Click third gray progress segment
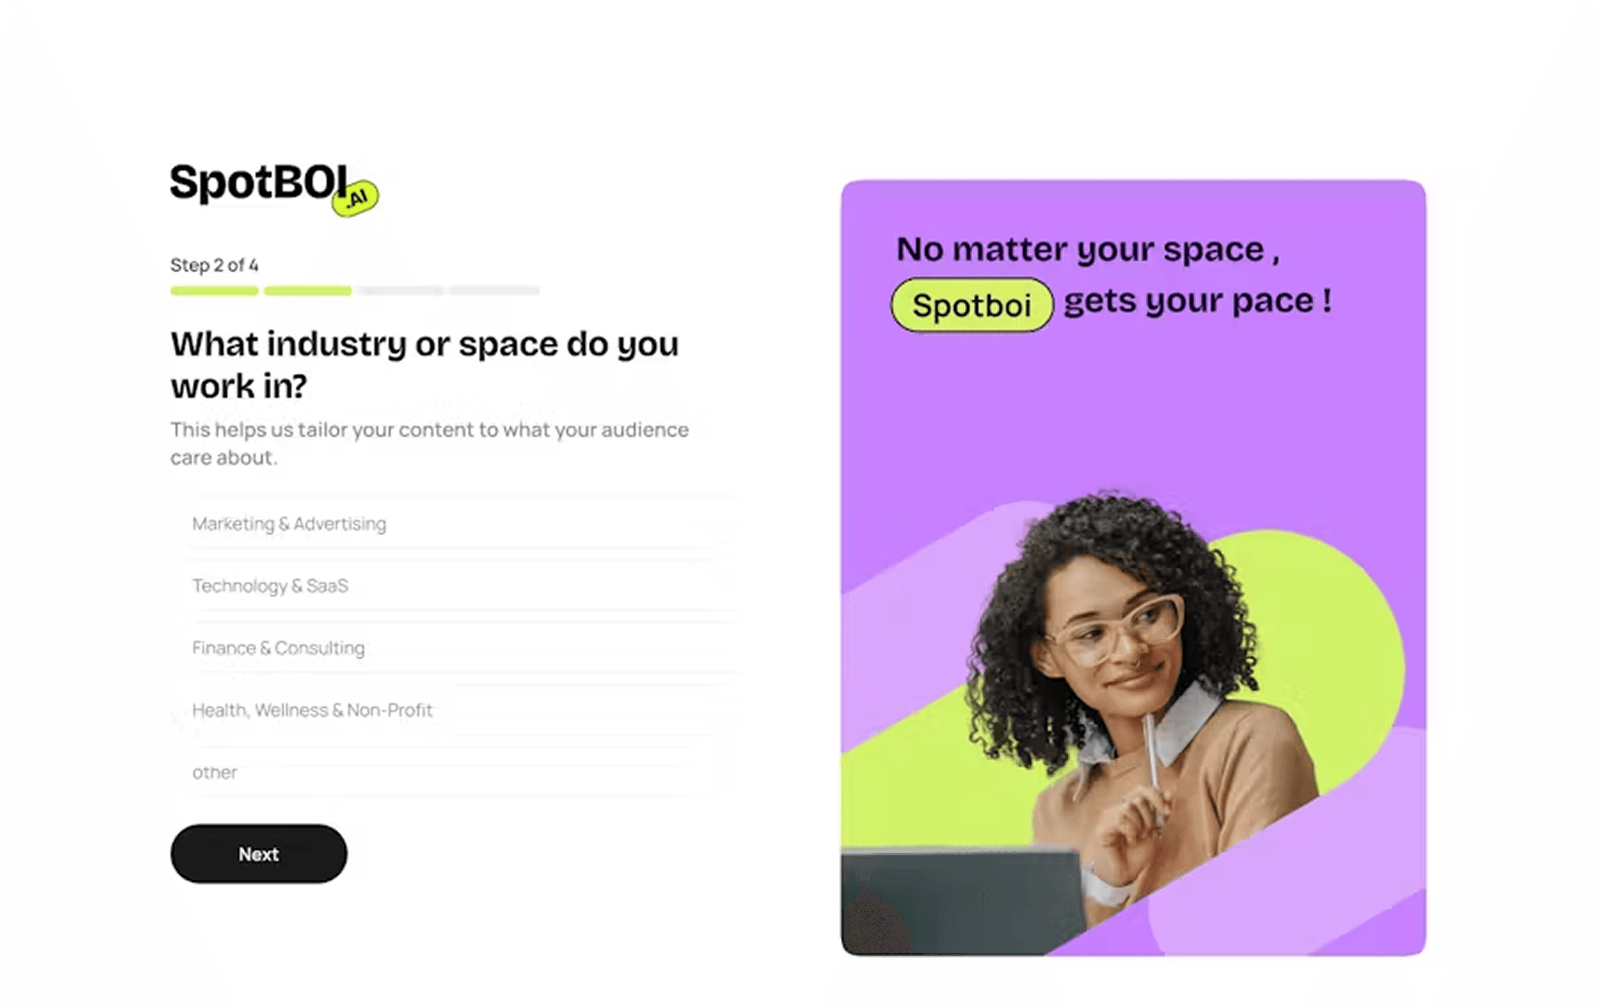 (x=401, y=291)
